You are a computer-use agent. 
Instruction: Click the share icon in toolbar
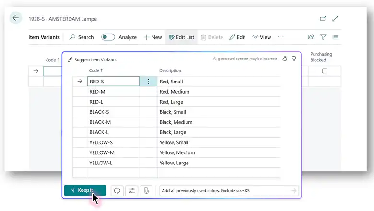click(311, 37)
